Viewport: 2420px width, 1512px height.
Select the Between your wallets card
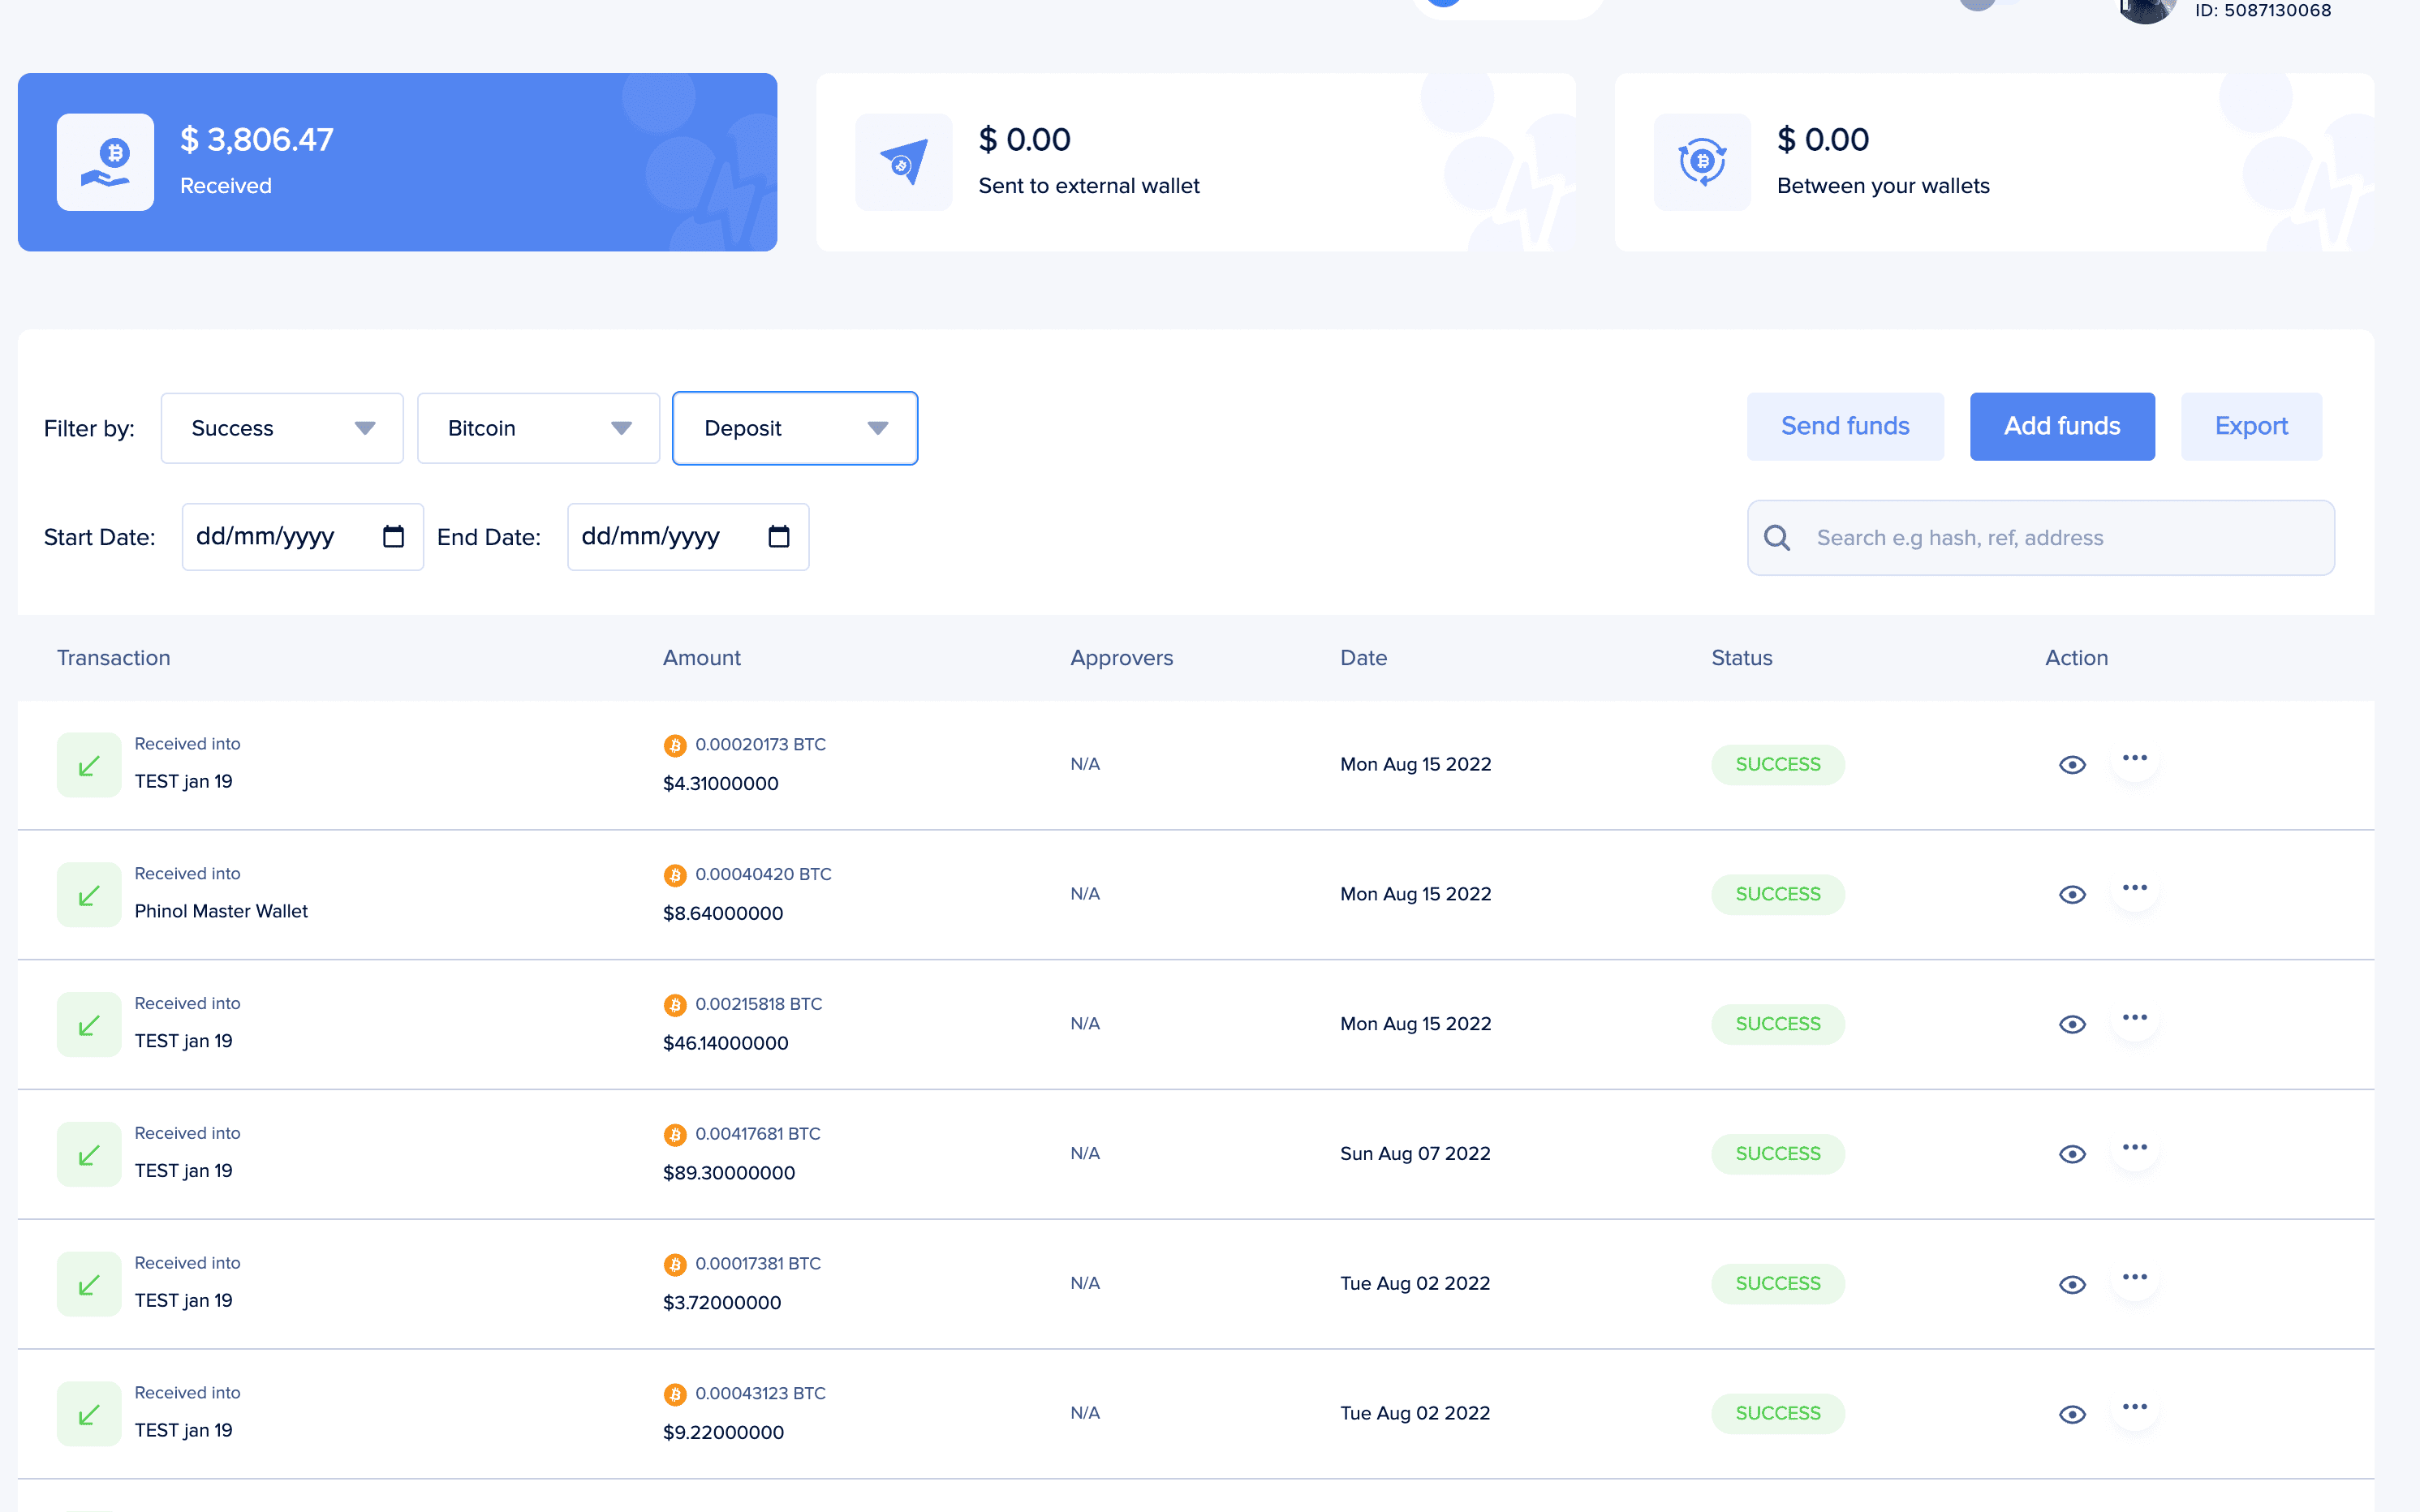pyautogui.click(x=1994, y=162)
